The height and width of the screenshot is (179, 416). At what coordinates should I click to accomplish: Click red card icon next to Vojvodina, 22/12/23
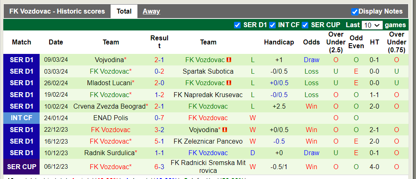[225, 130]
